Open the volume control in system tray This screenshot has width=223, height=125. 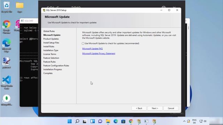tap(205, 121)
